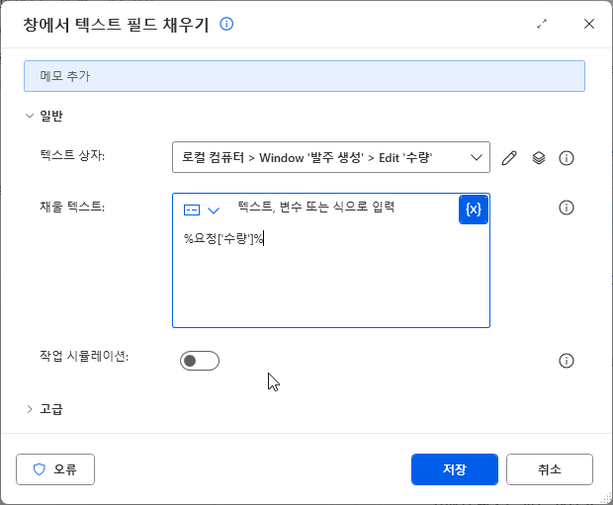This screenshot has width=613, height=505.
Task: Expand the 고급 section
Action: [30, 409]
